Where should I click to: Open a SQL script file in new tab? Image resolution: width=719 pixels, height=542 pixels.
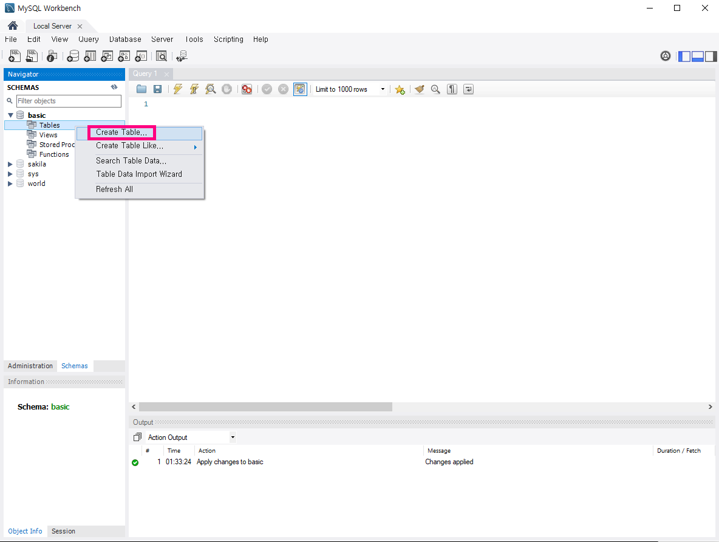[x=32, y=56]
